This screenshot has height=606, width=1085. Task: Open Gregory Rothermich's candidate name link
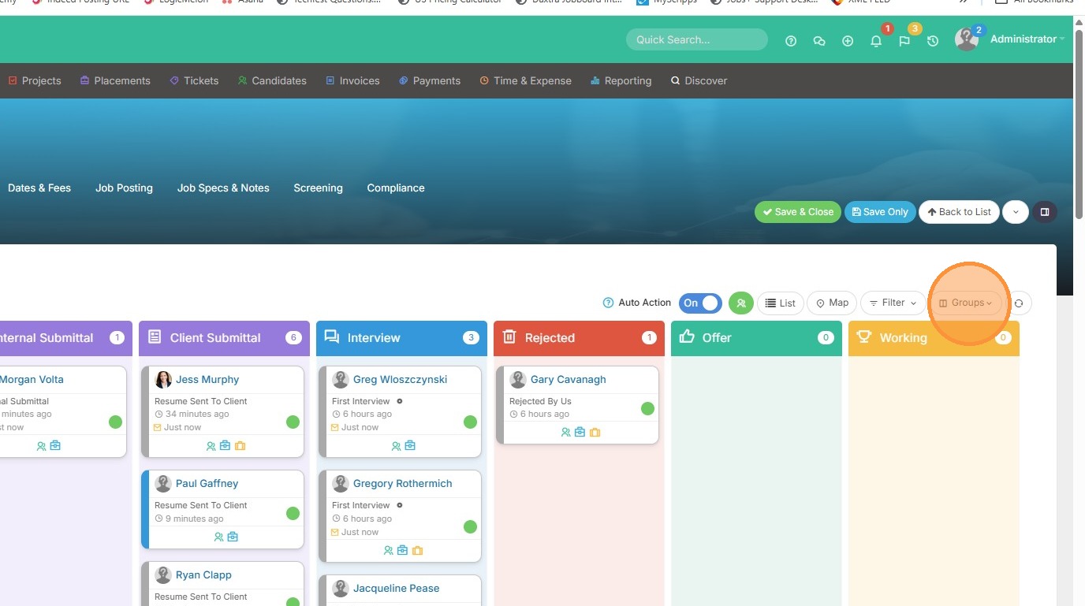pos(403,484)
